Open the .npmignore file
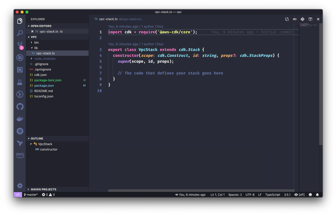Screen dimensions: 336x215 [x=57, y=69]
